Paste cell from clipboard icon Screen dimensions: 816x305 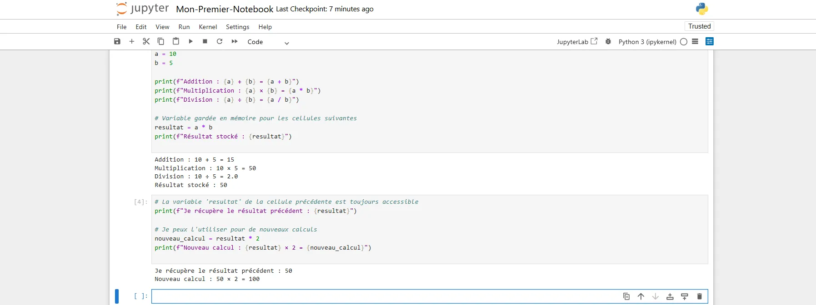pyautogui.click(x=176, y=41)
